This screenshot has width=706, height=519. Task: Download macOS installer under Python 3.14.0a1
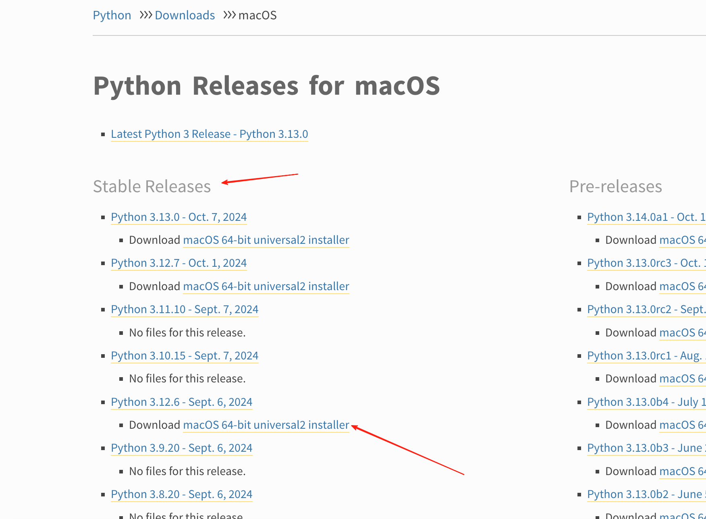(683, 240)
